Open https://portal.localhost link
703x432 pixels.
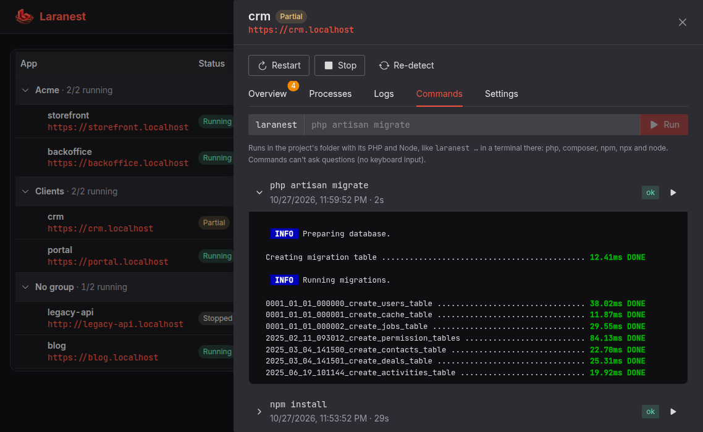(108, 262)
